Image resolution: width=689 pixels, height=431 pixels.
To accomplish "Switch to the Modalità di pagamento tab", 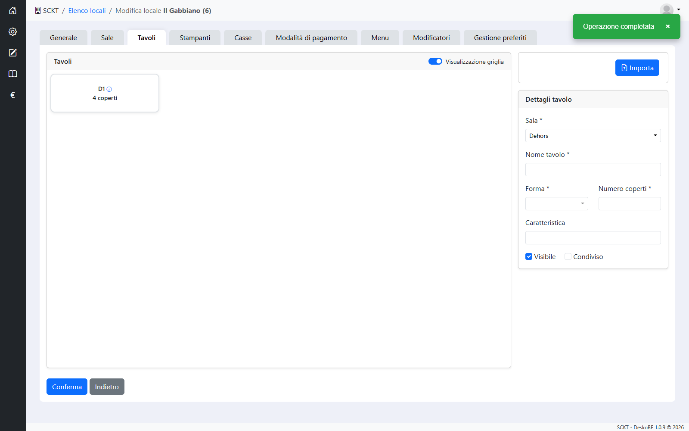I will click(311, 37).
